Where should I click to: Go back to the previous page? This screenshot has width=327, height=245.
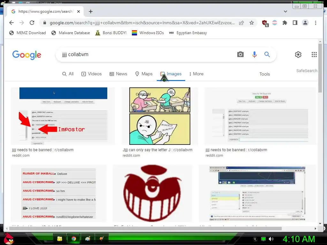[11, 23]
